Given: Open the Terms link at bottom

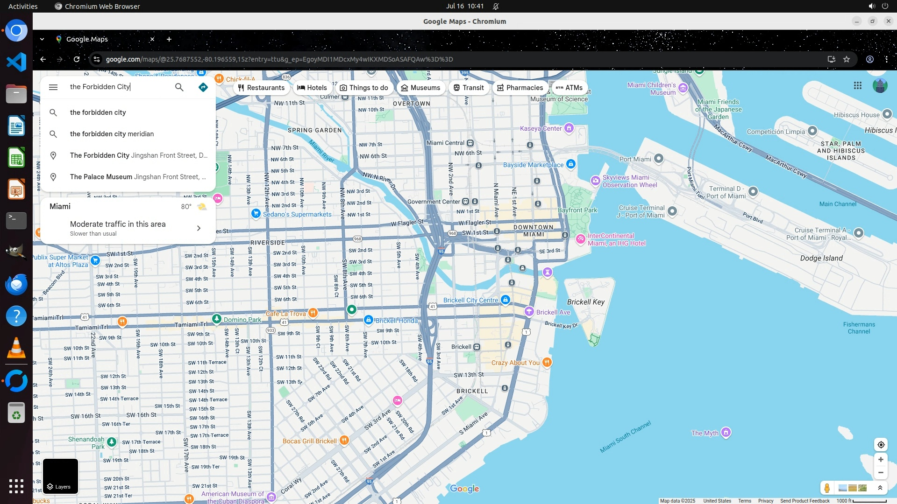Looking at the screenshot, I should 744,501.
